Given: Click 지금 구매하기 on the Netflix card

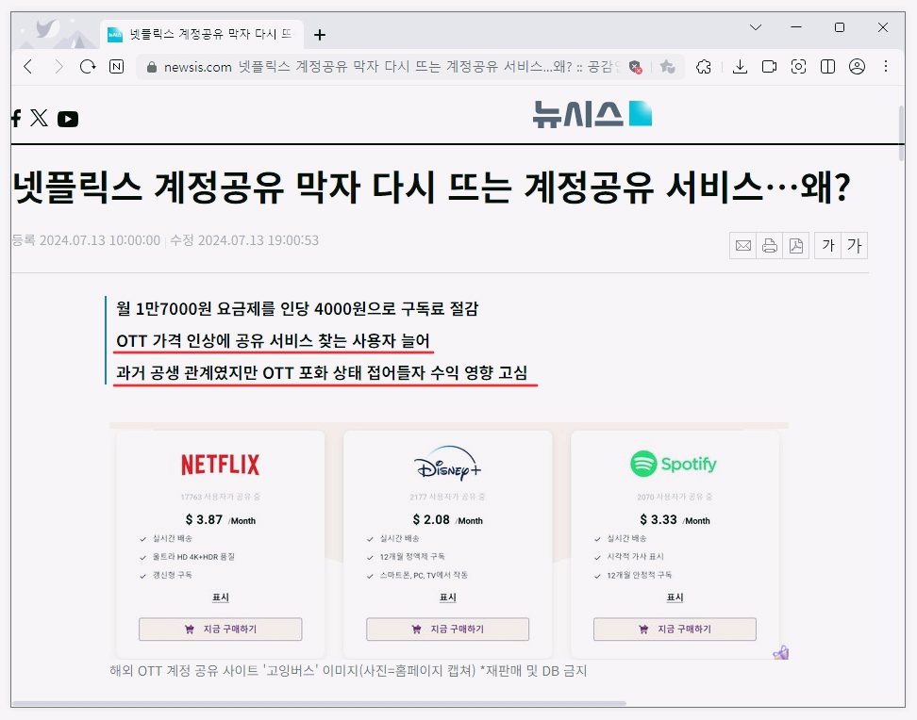Looking at the screenshot, I should click(x=220, y=629).
